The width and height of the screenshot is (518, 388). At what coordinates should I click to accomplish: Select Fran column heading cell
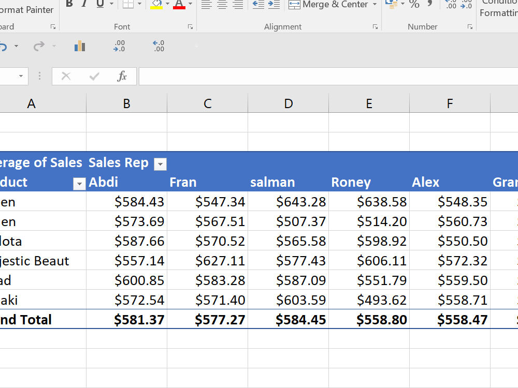click(208, 182)
